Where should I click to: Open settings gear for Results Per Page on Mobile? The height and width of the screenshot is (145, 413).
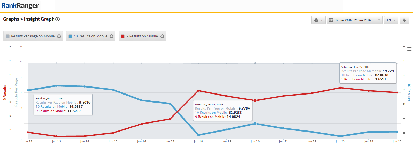click(x=59, y=36)
